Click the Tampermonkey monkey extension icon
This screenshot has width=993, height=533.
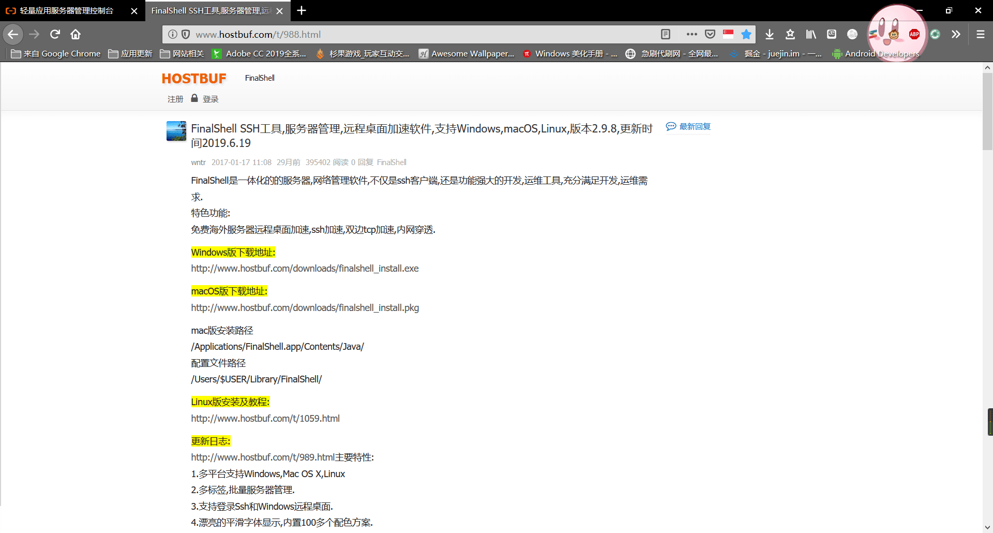tap(894, 35)
